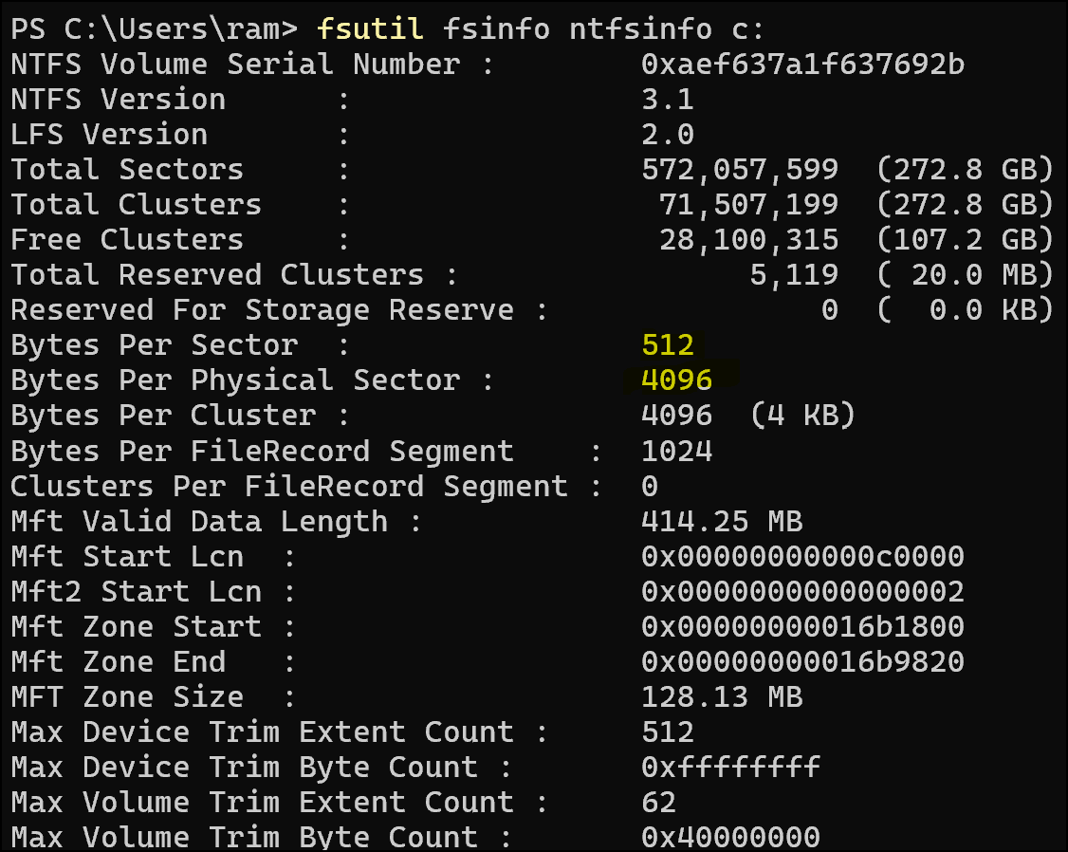Viewport: 1068px width, 852px height.
Task: Click the LFS Version value 2.0
Action: (x=668, y=134)
